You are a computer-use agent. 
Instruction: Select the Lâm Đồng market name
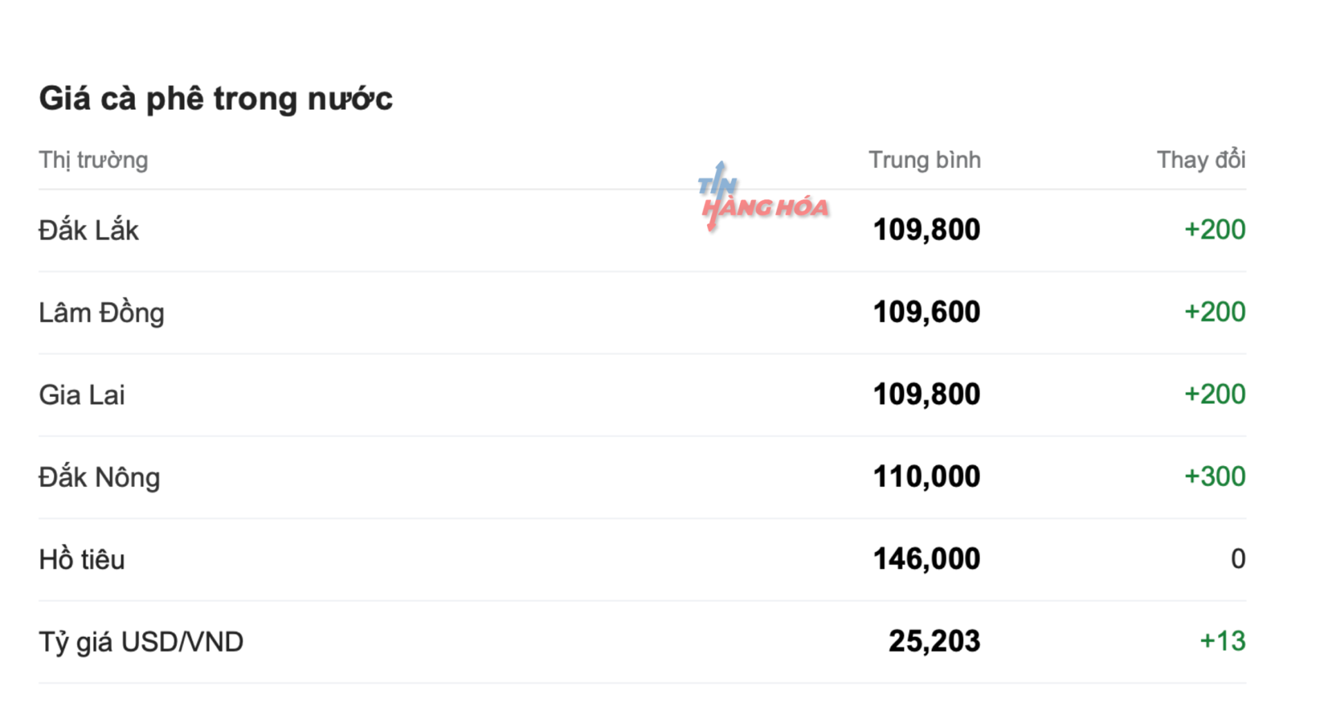(102, 313)
